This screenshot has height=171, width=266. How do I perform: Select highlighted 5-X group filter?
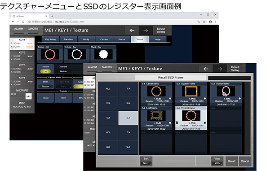[128, 118]
